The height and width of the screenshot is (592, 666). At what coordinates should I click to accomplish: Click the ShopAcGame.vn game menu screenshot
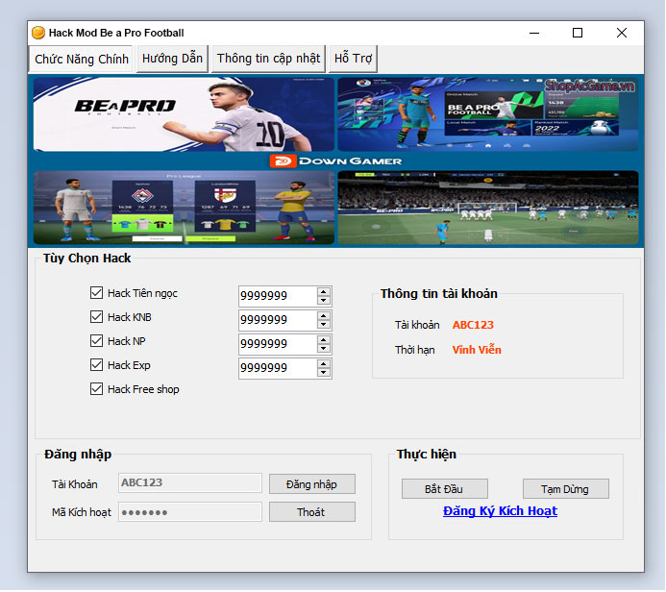coord(488,114)
